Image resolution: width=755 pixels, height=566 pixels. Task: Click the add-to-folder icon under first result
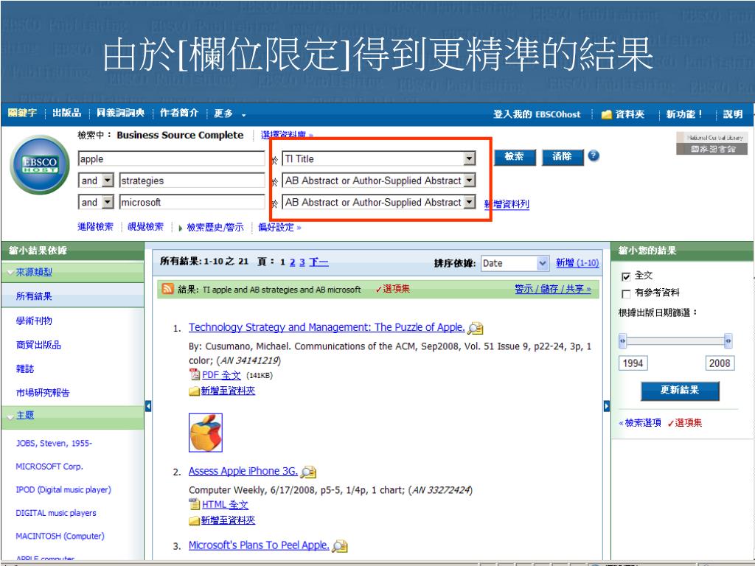(195, 391)
